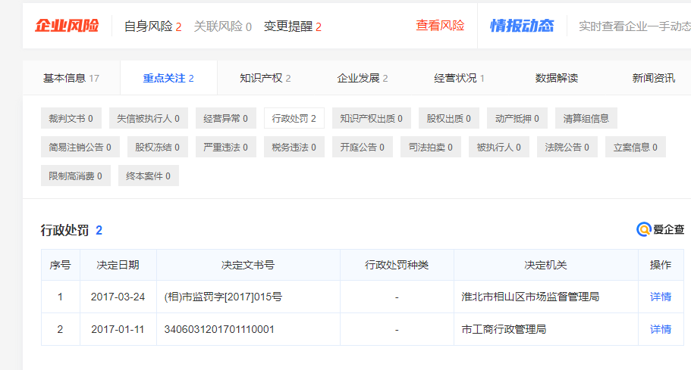Select the 终本案件 0 filter

point(149,176)
